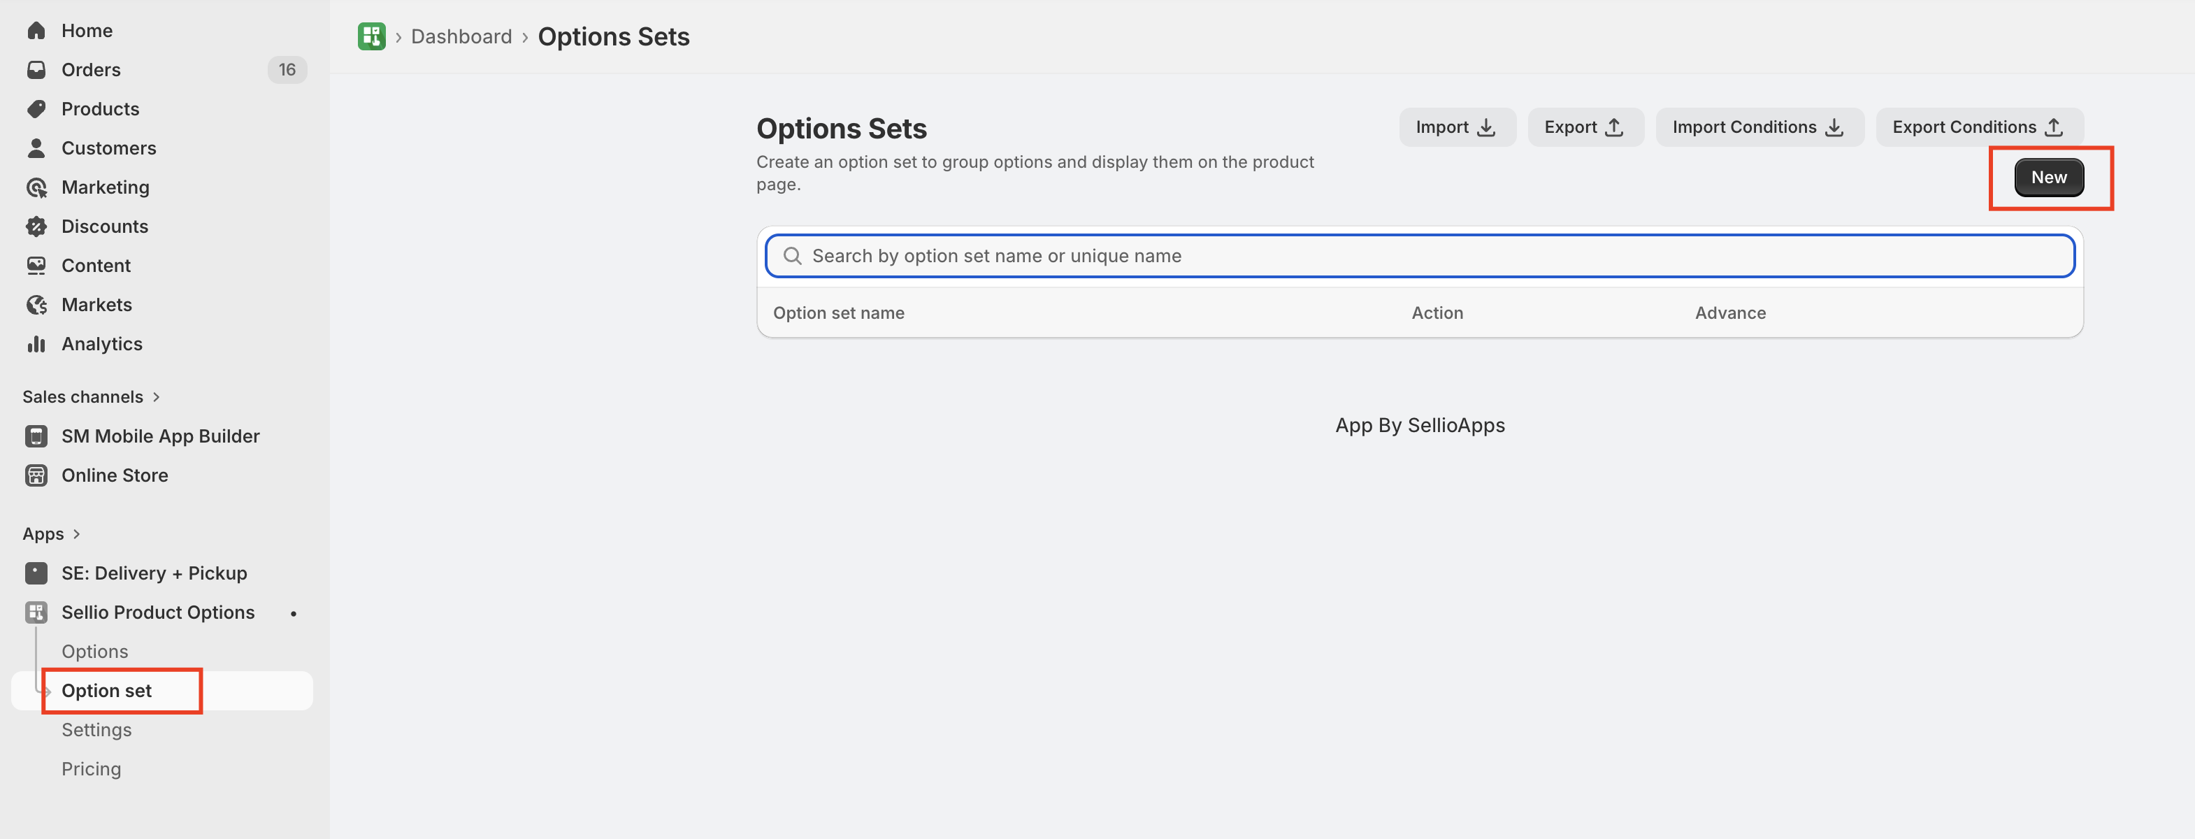Expand the Apps section chevron

pos(77,535)
